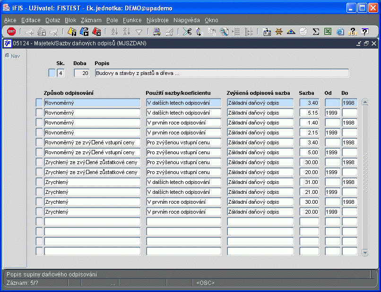Export to Excel using the toolbar icon
Viewport: 381px width, 292px height.
tap(328, 32)
